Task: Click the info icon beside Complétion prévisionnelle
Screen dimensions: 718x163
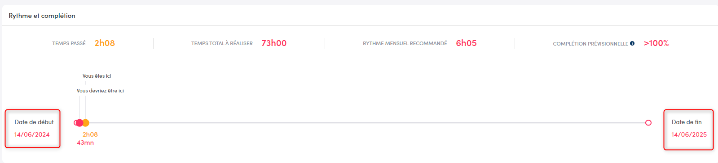Action: coord(632,43)
